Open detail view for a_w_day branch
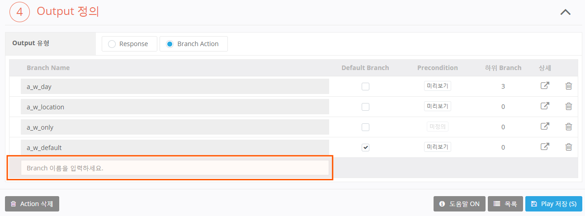The width and height of the screenshot is (585, 216). point(545,86)
